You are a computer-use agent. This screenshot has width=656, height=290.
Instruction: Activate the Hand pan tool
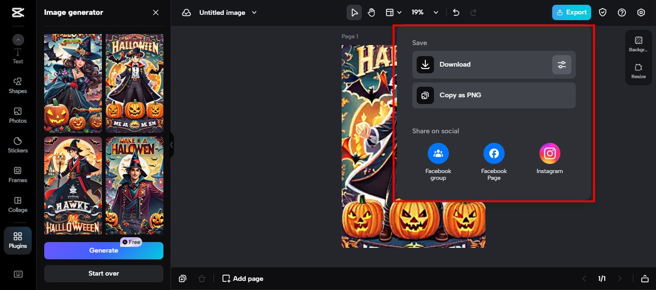(372, 12)
